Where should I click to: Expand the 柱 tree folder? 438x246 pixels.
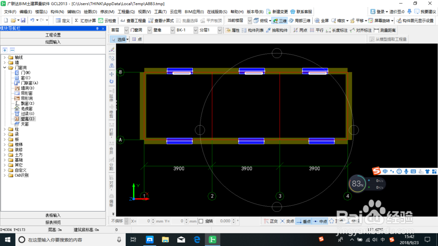coord(5,129)
